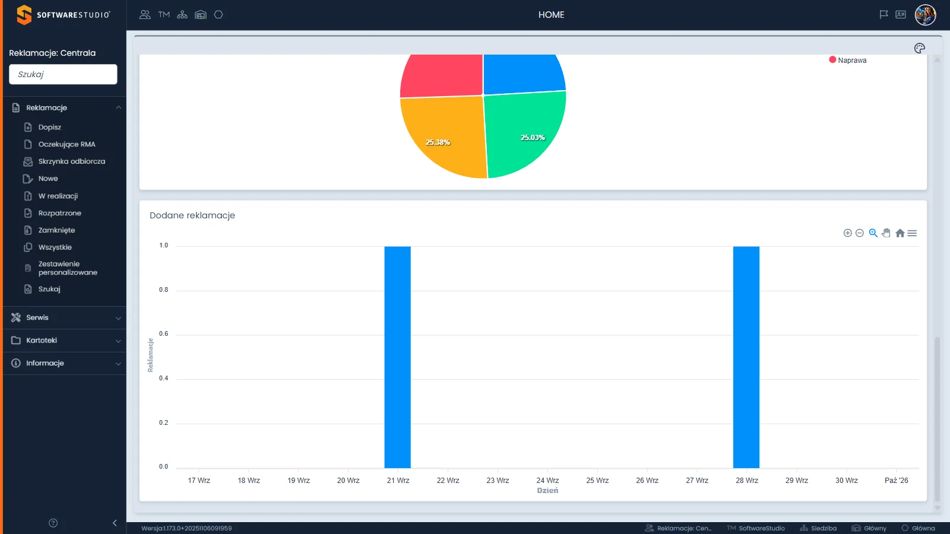Click the chart zoom in icon
The width and height of the screenshot is (950, 534).
click(x=847, y=233)
